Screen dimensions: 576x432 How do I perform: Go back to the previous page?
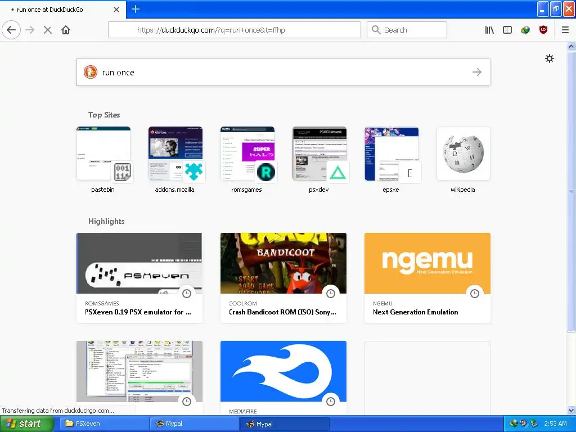click(x=11, y=30)
